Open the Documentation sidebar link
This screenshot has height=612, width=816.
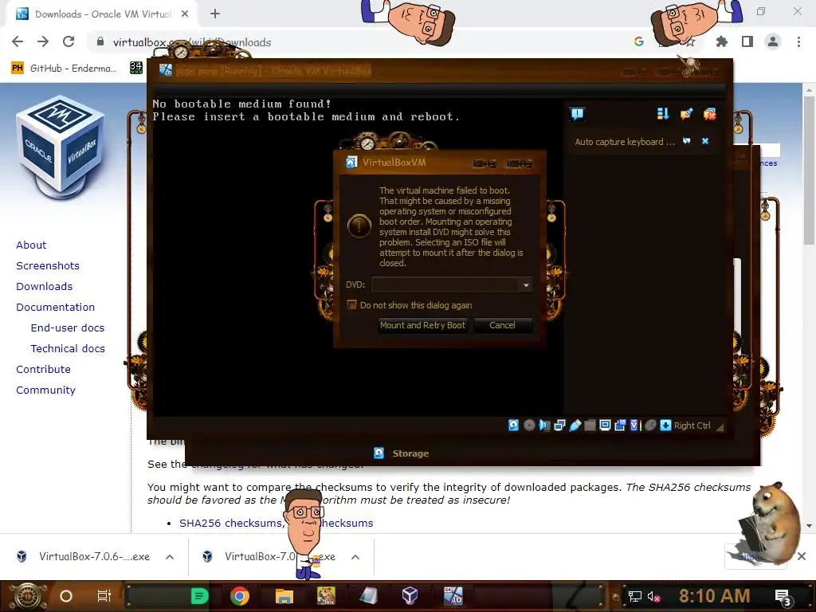tap(55, 308)
